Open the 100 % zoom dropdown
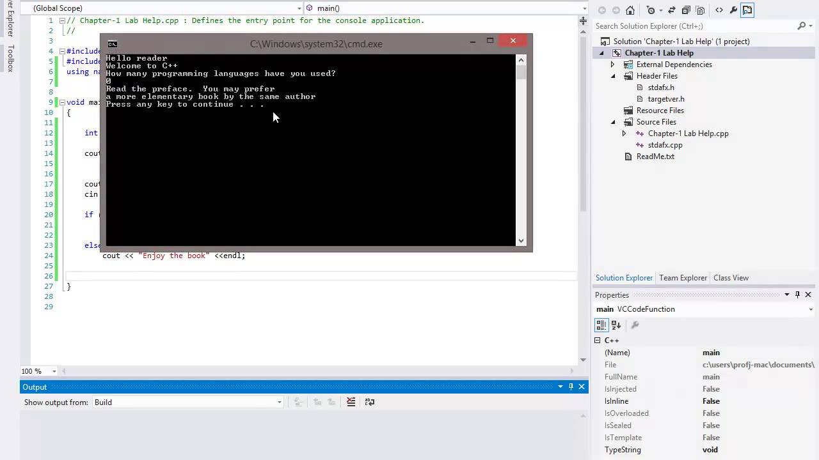The width and height of the screenshot is (819, 460). point(54,371)
